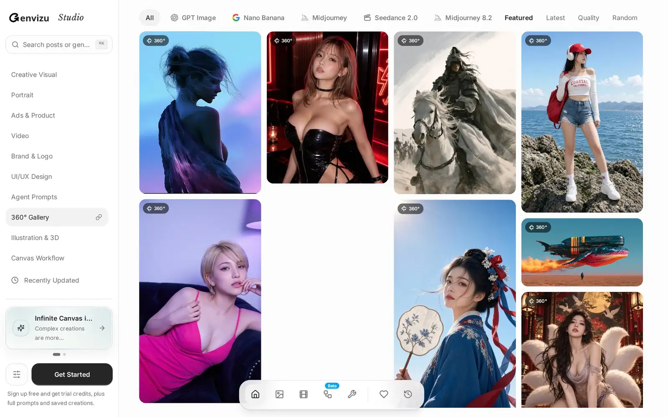Open the image generation icon in dock
Image resolution: width=668 pixels, height=417 pixels.
[280, 394]
